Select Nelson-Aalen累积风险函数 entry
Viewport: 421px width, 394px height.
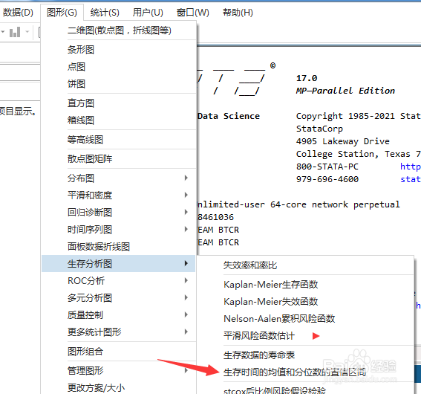click(306, 319)
